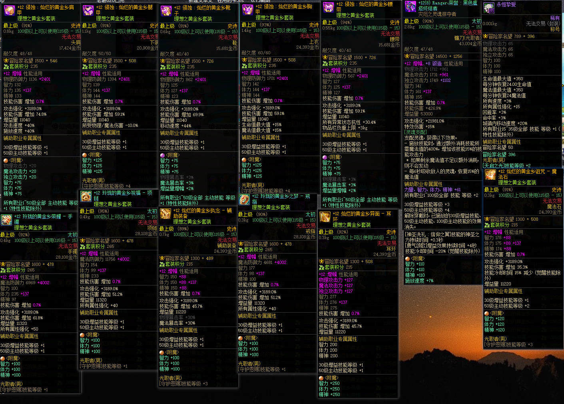
Task: Select the 黄金乡异面 耳环 earring icon
Action: (x=325, y=217)
